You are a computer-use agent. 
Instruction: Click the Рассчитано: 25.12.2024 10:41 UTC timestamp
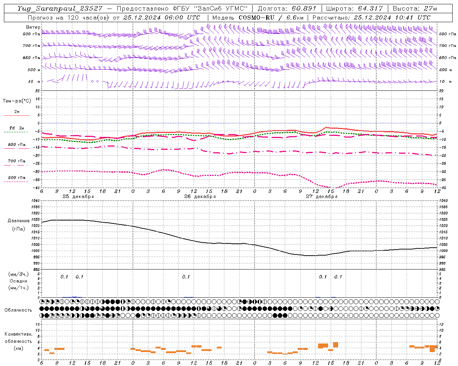pyautogui.click(x=371, y=18)
